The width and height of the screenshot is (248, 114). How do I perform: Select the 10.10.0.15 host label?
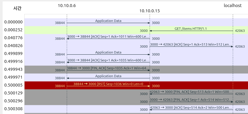(x=149, y=11)
